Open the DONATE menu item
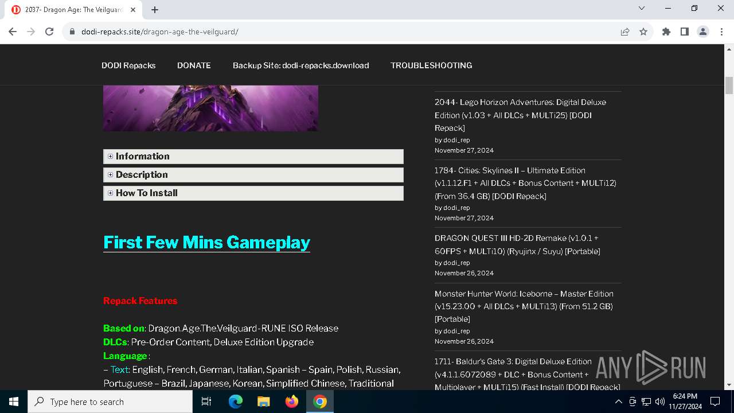The image size is (734, 413). [x=194, y=65]
